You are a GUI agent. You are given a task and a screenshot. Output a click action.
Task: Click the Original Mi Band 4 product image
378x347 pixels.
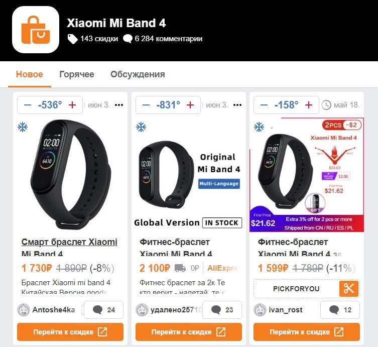click(189, 175)
